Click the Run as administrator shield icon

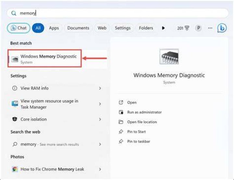point(121,112)
